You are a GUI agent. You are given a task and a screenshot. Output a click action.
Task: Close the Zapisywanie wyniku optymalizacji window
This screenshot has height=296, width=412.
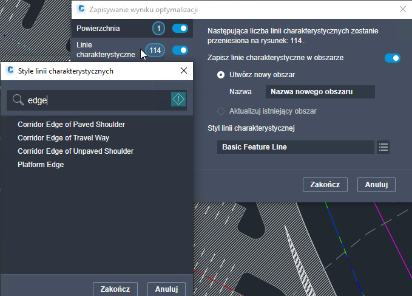click(402, 10)
